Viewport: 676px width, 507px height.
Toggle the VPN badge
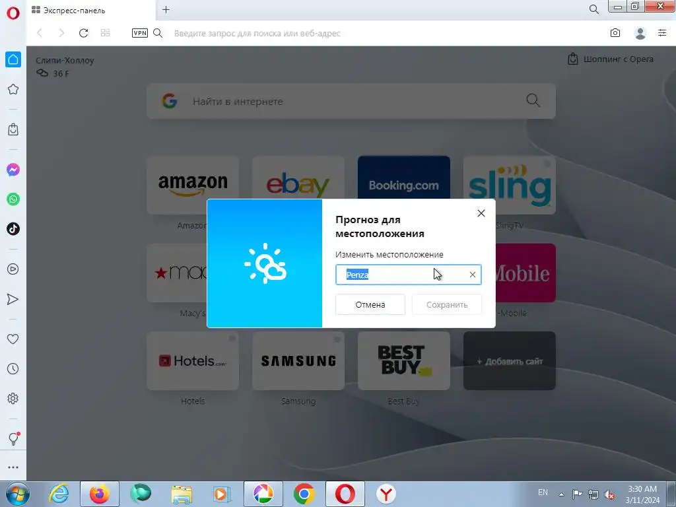[140, 33]
